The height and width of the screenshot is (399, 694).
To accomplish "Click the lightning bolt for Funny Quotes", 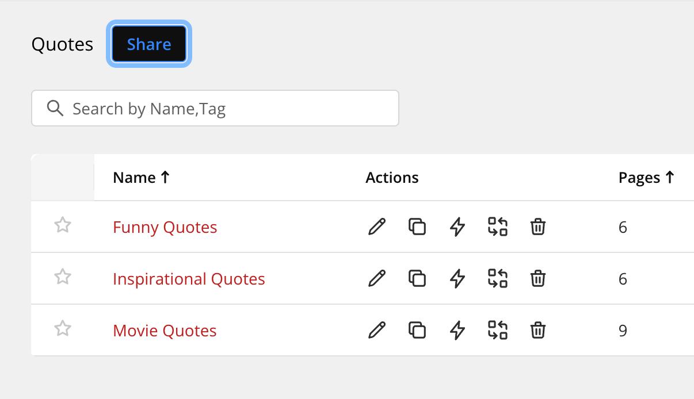I will click(457, 227).
